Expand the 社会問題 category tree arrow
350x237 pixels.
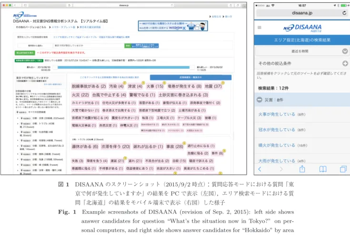[x=18, y=132]
